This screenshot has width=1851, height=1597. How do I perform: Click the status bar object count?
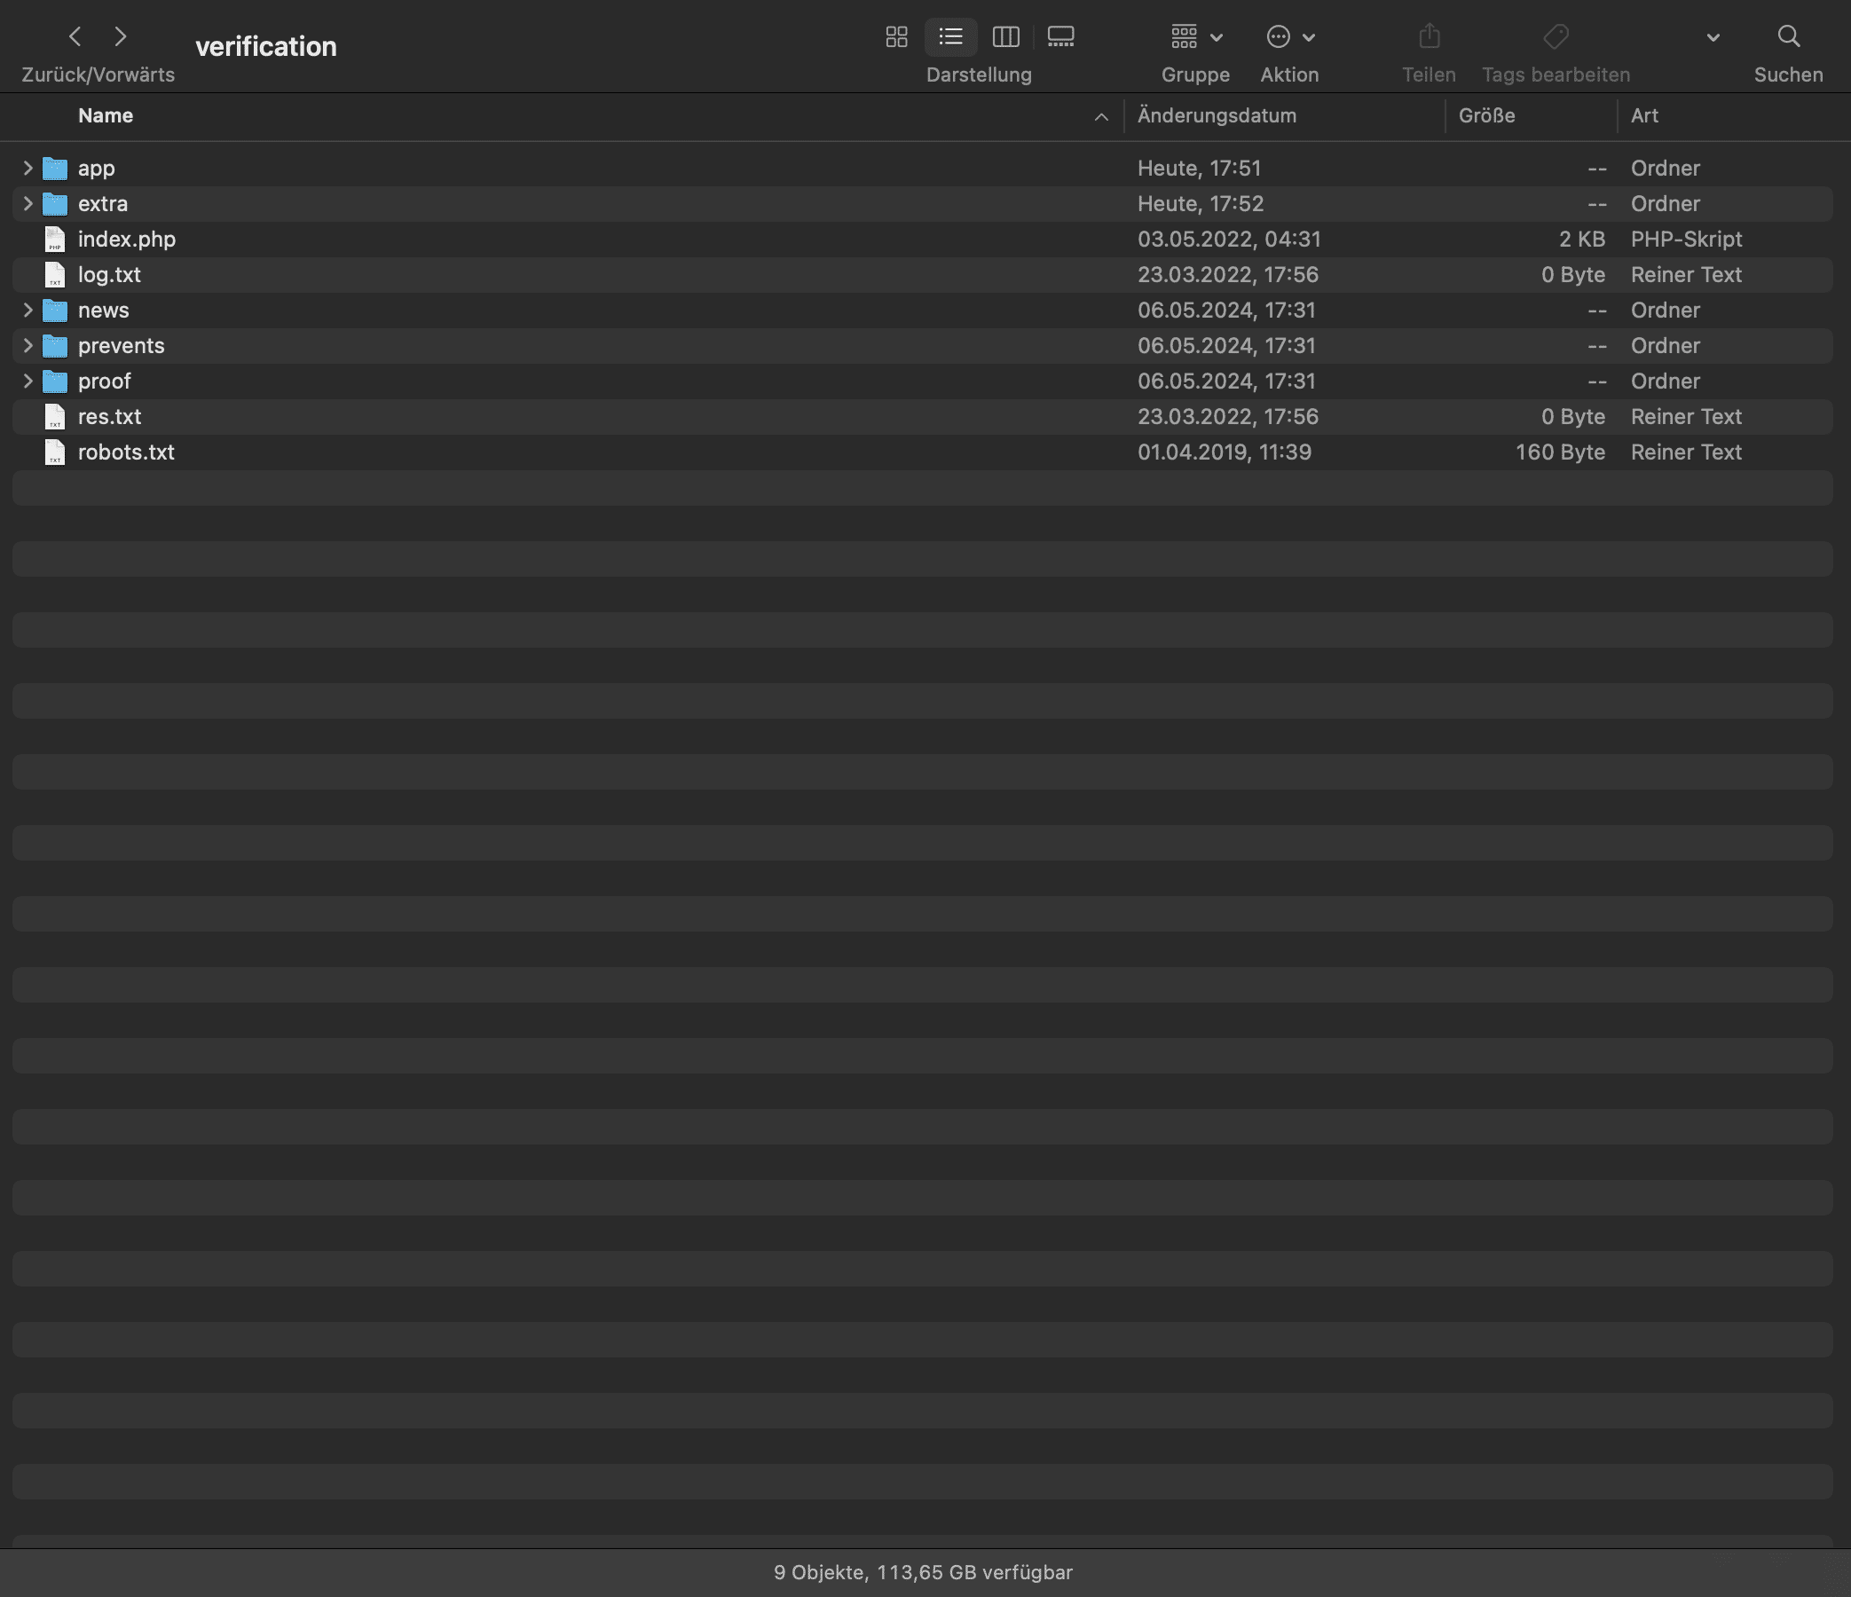pyautogui.click(x=923, y=1572)
